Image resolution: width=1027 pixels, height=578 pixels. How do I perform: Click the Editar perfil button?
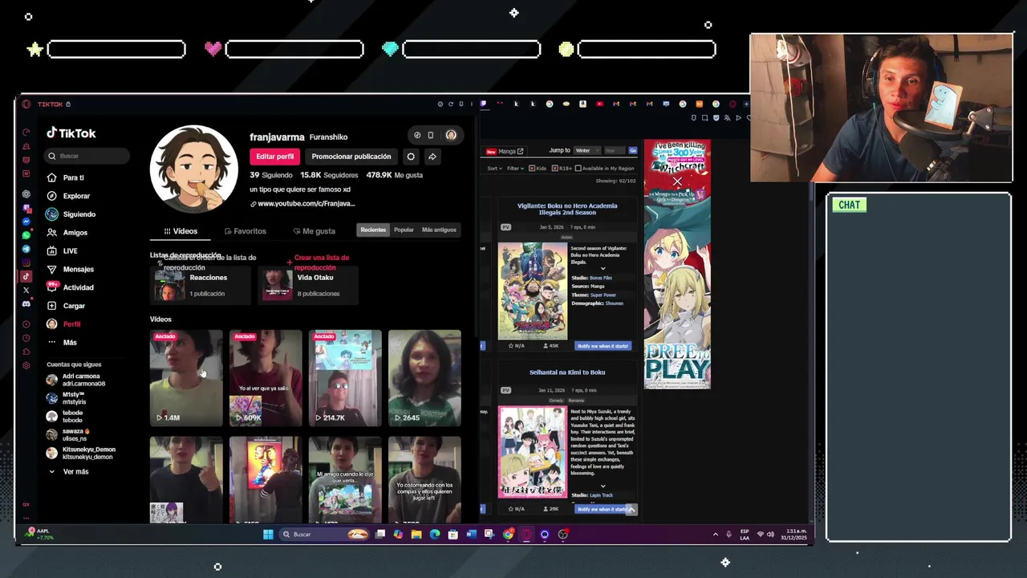tap(274, 157)
